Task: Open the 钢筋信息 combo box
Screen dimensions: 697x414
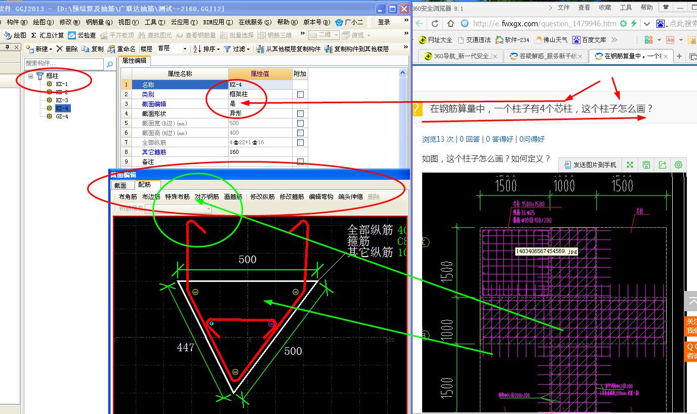Action: (x=178, y=209)
